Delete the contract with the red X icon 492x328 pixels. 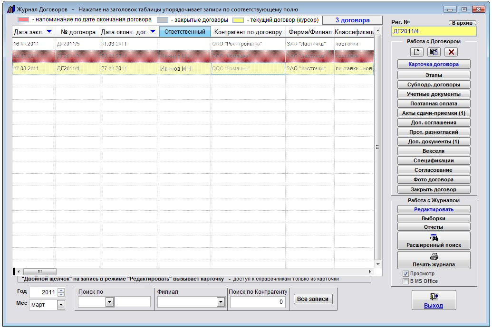(451, 52)
